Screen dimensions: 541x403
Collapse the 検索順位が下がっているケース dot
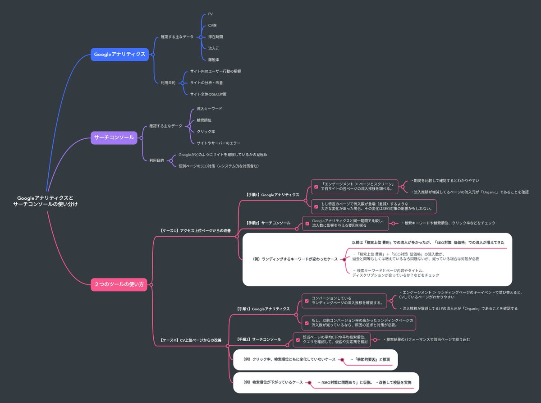(309, 383)
